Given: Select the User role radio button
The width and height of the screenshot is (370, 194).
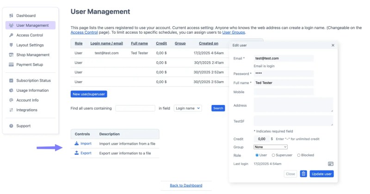Looking at the screenshot, I should coord(257,155).
